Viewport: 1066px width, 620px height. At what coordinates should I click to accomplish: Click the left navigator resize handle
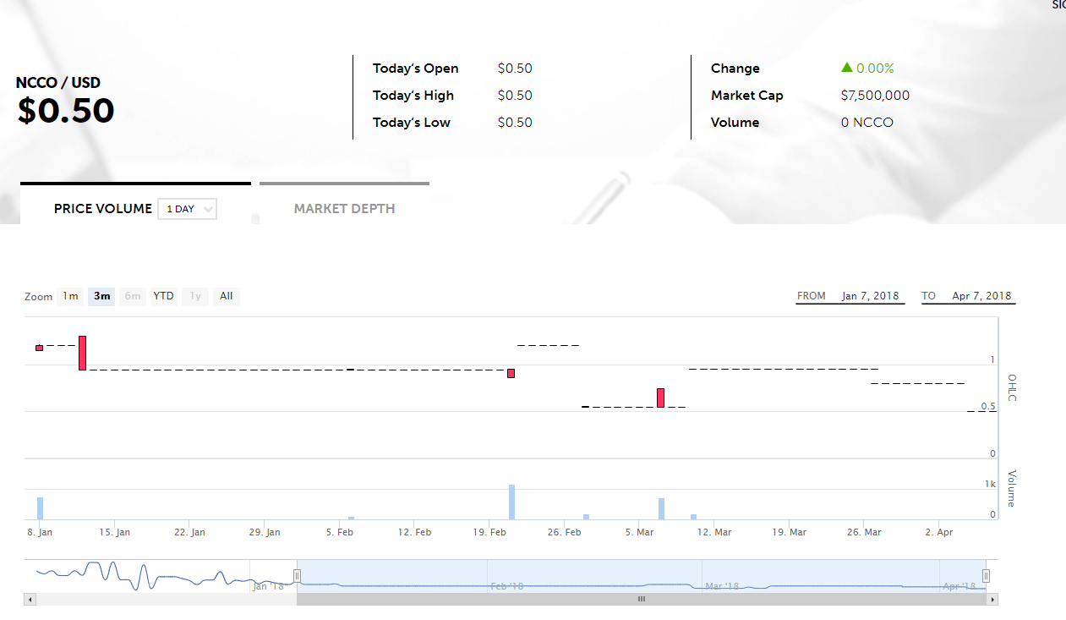point(297,575)
